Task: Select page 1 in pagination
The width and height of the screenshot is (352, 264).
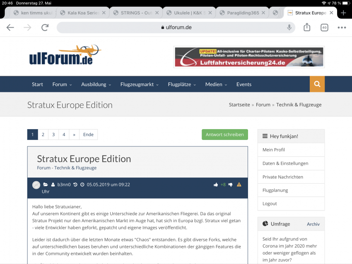Action: point(33,134)
